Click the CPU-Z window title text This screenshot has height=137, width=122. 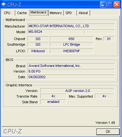(14, 5)
